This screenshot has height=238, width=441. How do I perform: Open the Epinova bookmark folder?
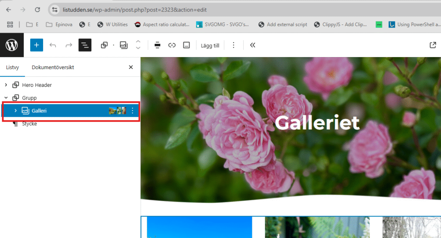[x=59, y=24]
